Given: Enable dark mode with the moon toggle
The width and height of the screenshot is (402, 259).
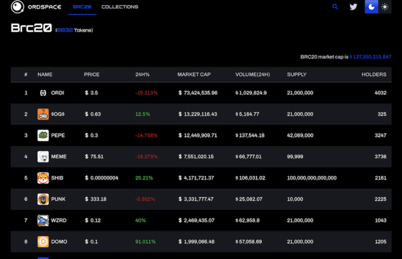Looking at the screenshot, I should (x=371, y=7).
